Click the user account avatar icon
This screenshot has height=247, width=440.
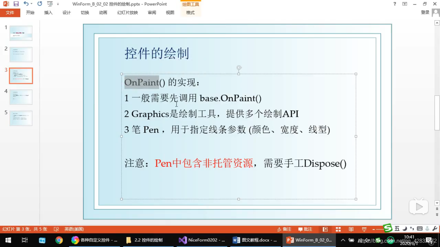click(436, 13)
